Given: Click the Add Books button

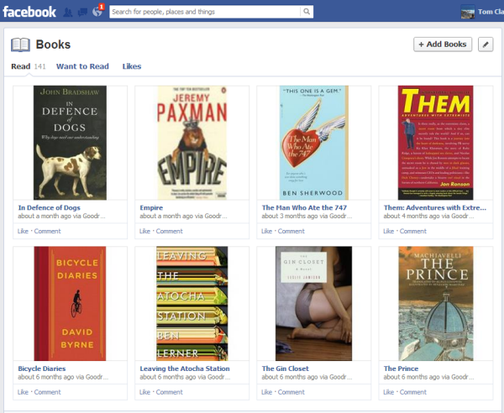Looking at the screenshot, I should pos(443,44).
